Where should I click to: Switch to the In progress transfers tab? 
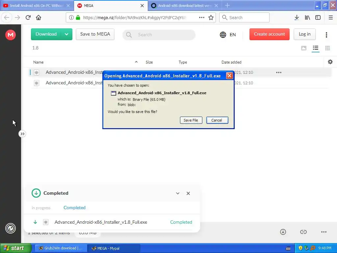coord(41,208)
